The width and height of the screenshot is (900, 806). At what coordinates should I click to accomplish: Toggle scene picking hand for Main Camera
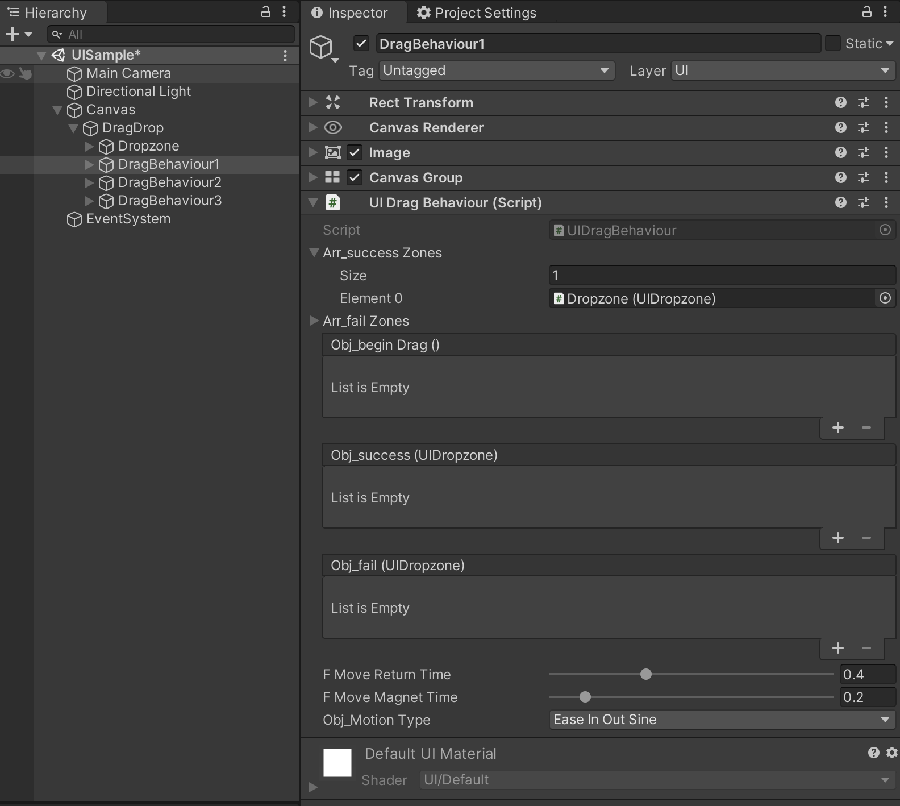(26, 73)
